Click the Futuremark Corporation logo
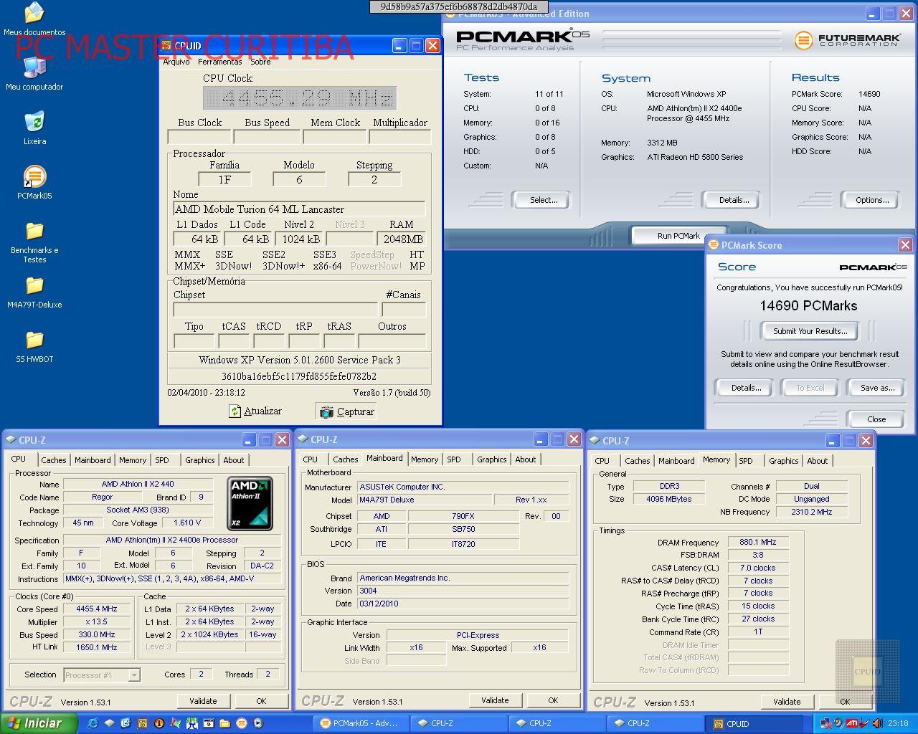Image resolution: width=918 pixels, height=734 pixels. (846, 40)
